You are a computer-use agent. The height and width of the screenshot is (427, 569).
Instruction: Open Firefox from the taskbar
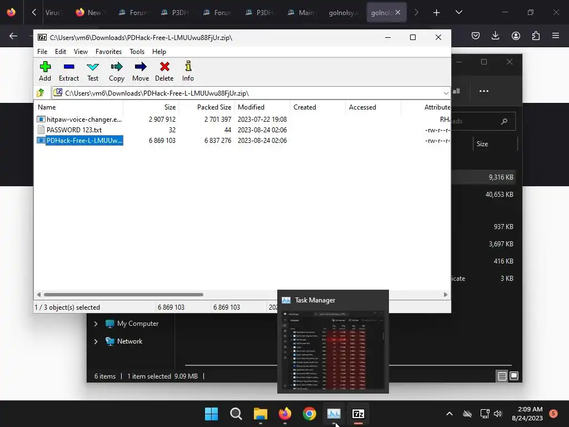click(285, 414)
